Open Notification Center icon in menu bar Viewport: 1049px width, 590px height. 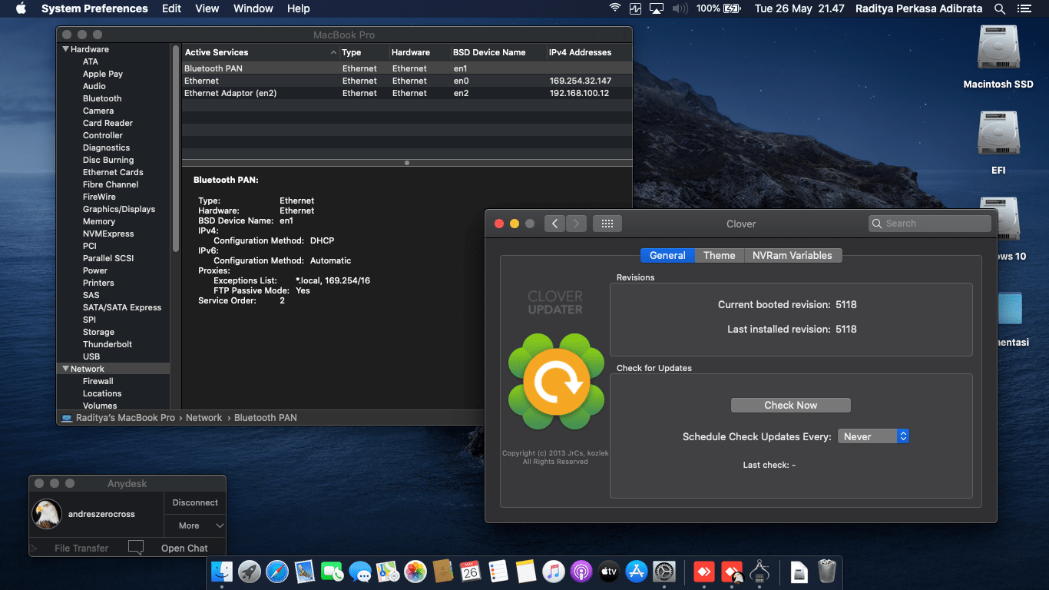[x=1024, y=8]
